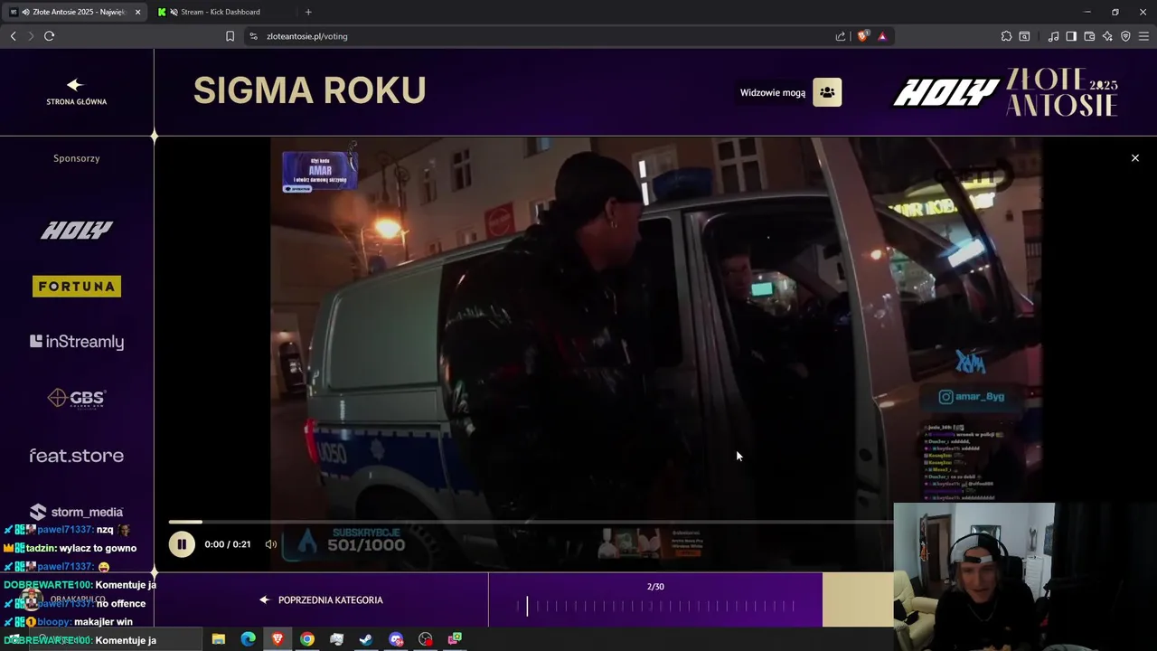Close the Złote Antosie browser tab
The height and width of the screenshot is (651, 1157).
(137, 12)
